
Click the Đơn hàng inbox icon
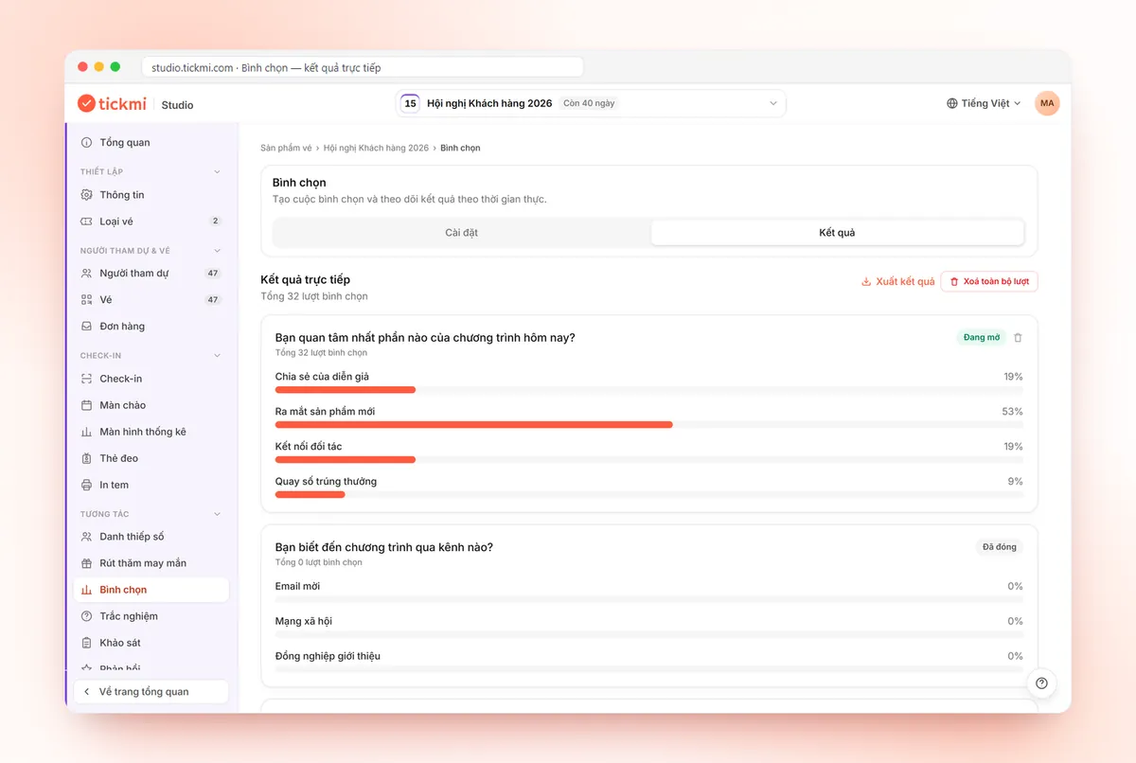87,327
